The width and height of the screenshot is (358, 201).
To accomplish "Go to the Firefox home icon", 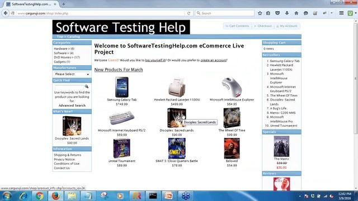I will click(x=296, y=13).
